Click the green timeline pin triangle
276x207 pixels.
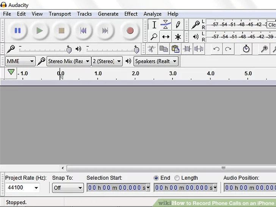[11, 72]
